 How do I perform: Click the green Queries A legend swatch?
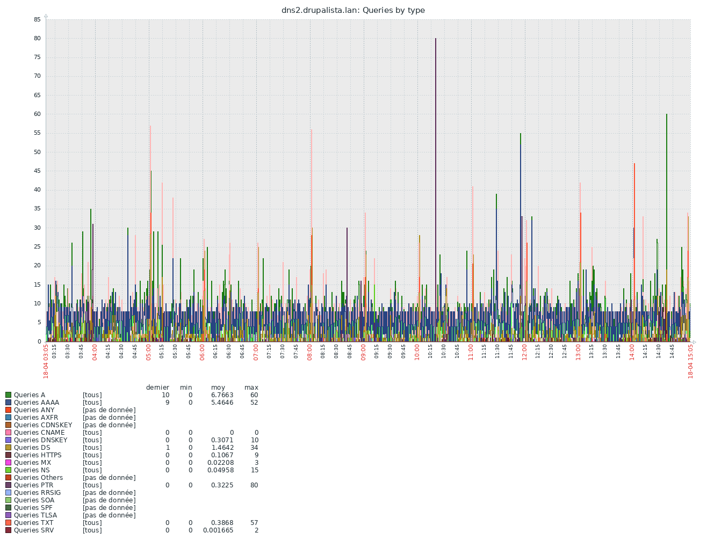(8, 395)
